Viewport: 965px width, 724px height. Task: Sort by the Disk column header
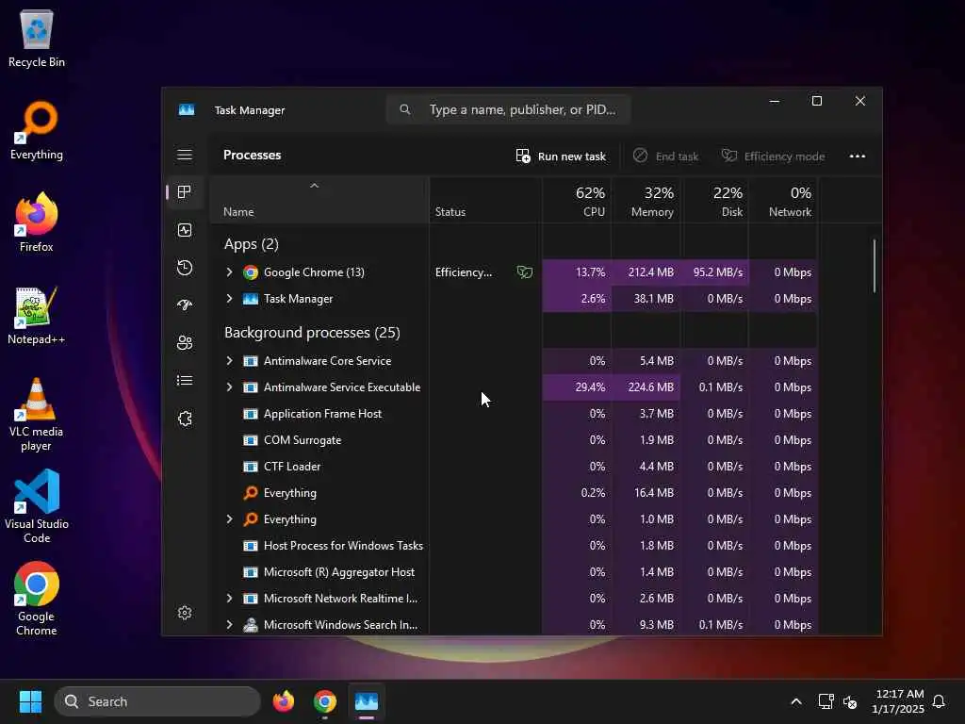pyautogui.click(x=714, y=200)
